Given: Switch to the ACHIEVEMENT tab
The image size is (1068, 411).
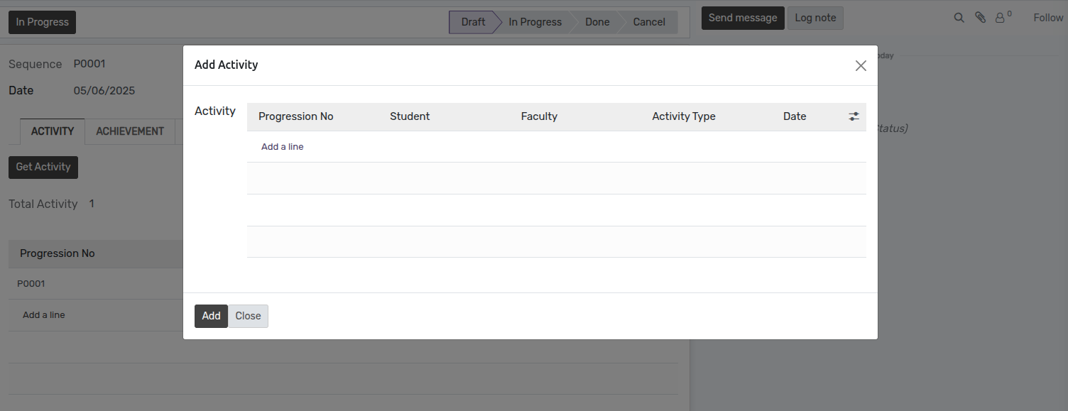Looking at the screenshot, I should coord(130,131).
